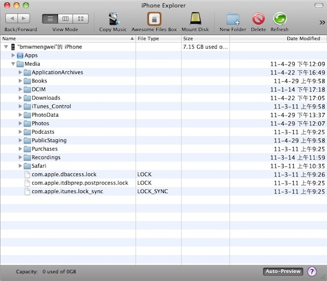Sort by the Date Modified column header

[x=278, y=39]
